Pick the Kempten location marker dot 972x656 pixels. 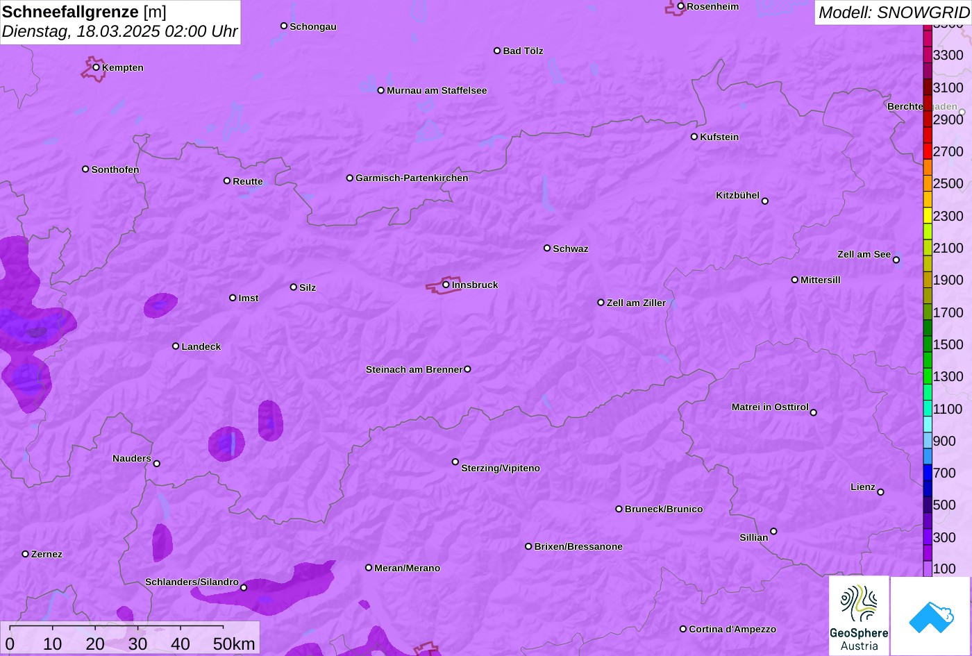[x=97, y=67]
